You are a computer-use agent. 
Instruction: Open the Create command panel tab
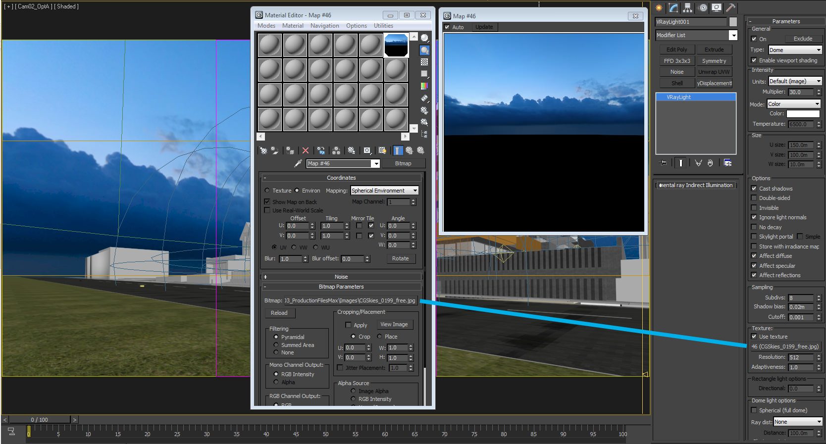tap(659, 7)
